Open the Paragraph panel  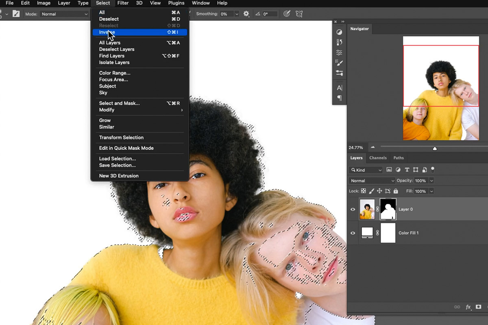tap(339, 98)
